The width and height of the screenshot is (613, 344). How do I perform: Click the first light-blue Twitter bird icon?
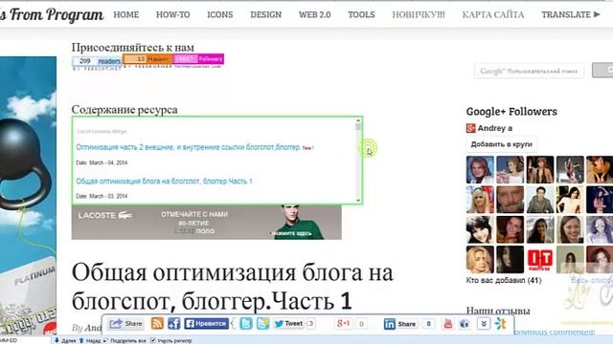pyautogui.click(x=246, y=323)
